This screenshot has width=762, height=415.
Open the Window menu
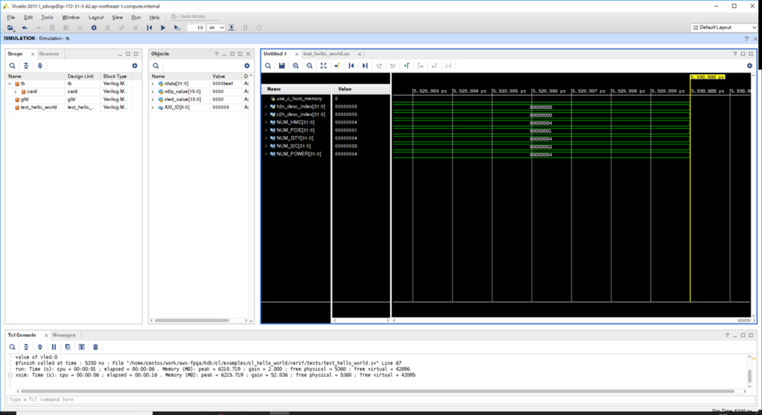[71, 17]
